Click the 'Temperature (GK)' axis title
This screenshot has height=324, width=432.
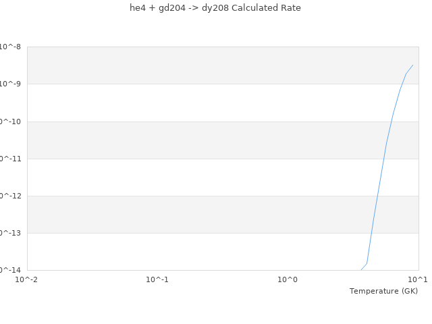coord(383,291)
